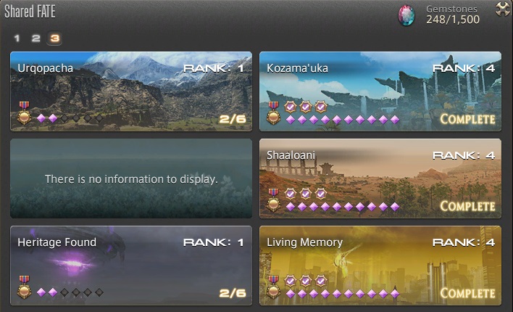Click the Living Memory medal icon
Screen dimensions: 513x312
273,287
